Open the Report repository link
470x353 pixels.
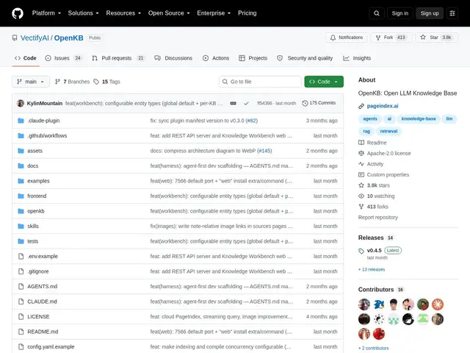[x=378, y=218]
